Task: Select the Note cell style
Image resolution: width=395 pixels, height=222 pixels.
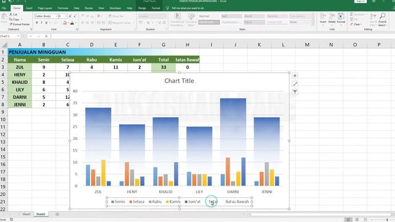Action: click(299, 22)
